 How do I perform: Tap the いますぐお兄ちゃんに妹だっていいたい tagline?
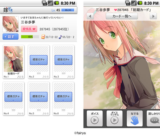coord(42,18)
